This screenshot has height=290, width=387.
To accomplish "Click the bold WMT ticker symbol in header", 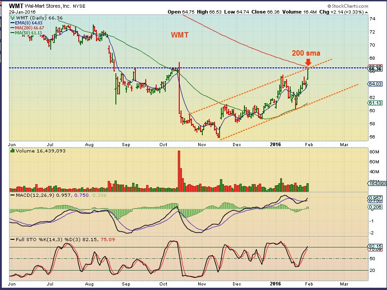I will pos(16,6).
